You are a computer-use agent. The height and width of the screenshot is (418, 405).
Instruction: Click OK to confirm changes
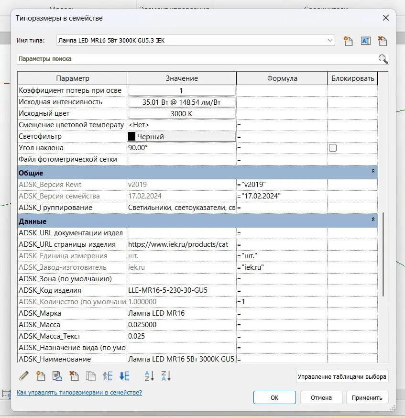pyautogui.click(x=274, y=397)
